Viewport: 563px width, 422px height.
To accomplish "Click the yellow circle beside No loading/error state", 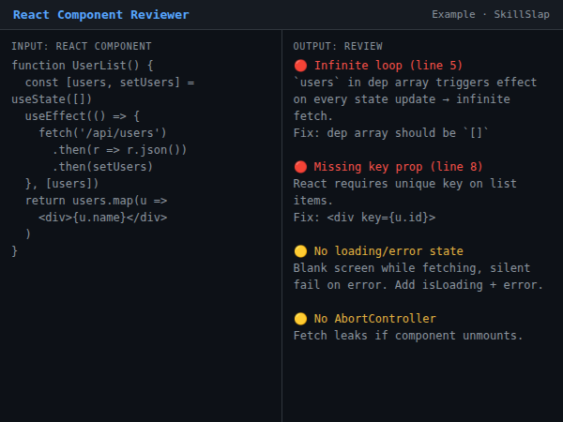I will point(300,251).
